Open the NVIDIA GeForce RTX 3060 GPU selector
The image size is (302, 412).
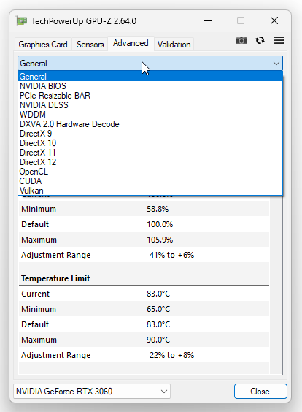[92, 392]
